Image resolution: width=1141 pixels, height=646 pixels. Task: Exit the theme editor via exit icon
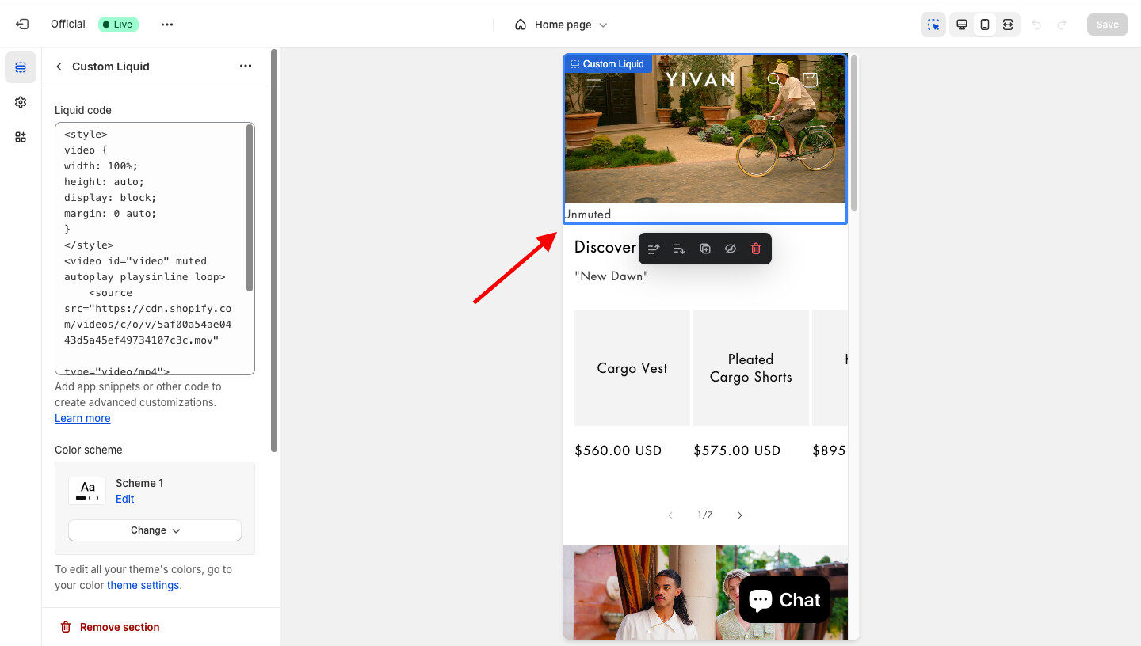click(x=22, y=24)
